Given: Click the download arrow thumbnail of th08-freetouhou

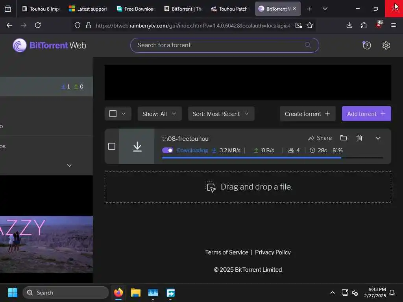Looking at the screenshot, I should pyautogui.click(x=137, y=146).
